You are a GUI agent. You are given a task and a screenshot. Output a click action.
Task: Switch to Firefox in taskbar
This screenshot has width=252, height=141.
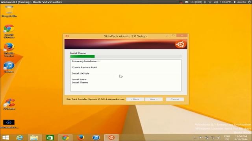coord(80,137)
